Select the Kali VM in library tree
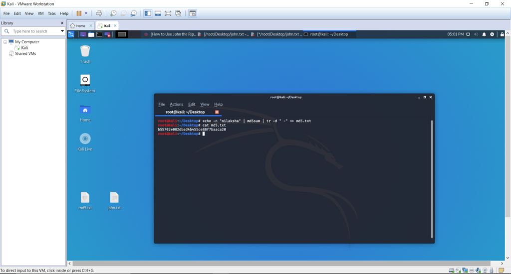 (x=21, y=48)
